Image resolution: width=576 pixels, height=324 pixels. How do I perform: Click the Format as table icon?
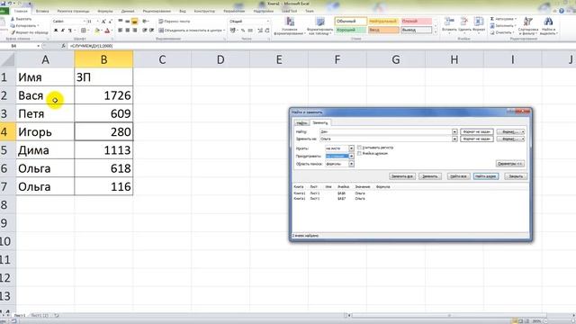pyautogui.click(x=320, y=22)
